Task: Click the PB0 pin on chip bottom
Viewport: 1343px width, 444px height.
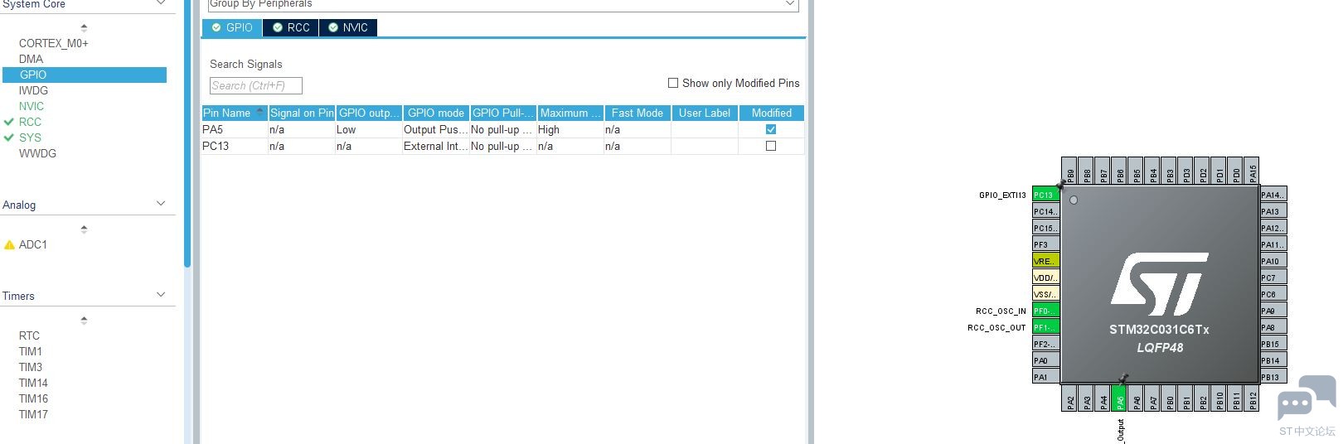Action: pyautogui.click(x=1169, y=399)
